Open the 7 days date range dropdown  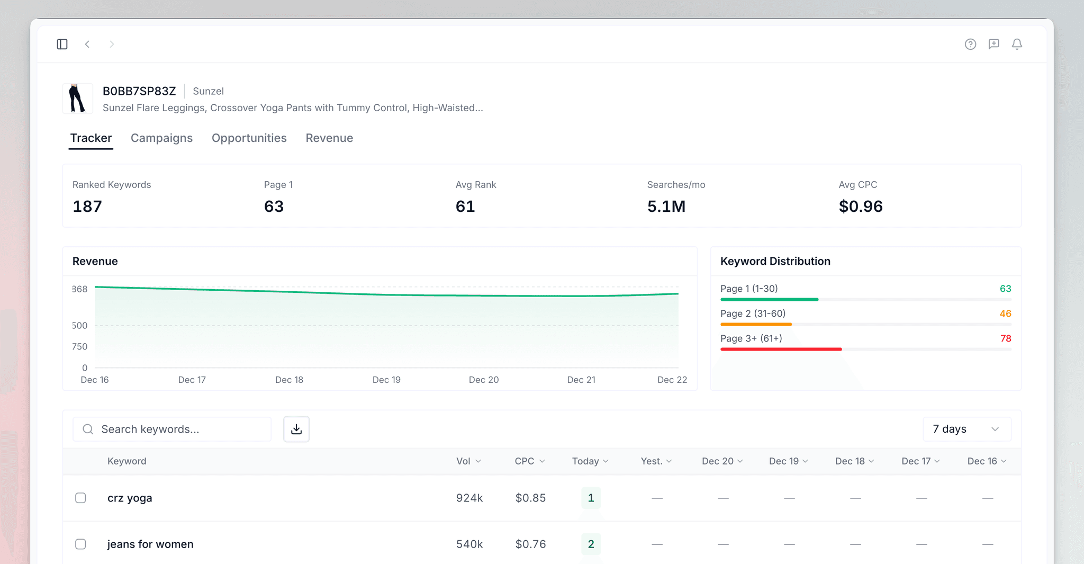click(x=966, y=429)
